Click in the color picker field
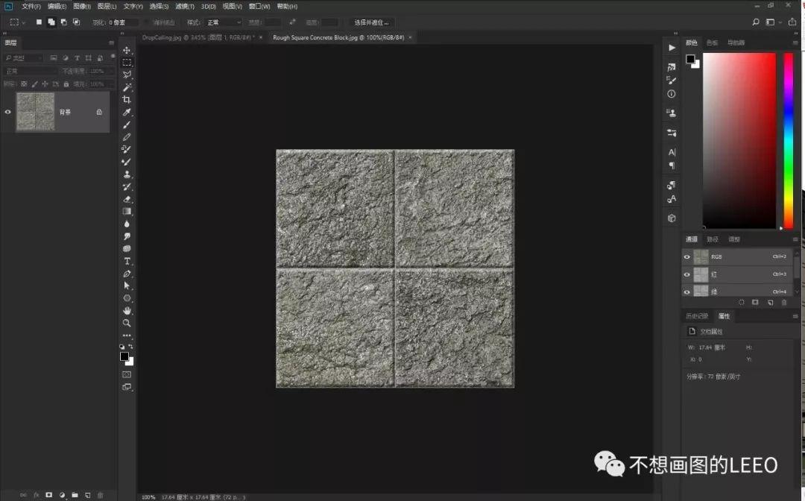Screen dimensions: 805x501 tap(739, 141)
